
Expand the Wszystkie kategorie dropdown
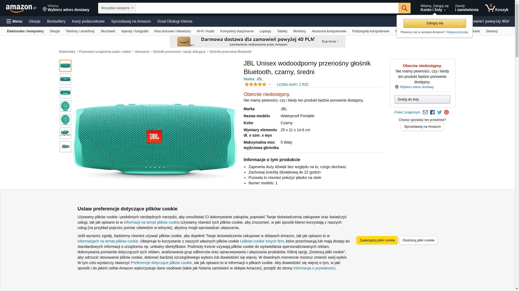[117, 8]
